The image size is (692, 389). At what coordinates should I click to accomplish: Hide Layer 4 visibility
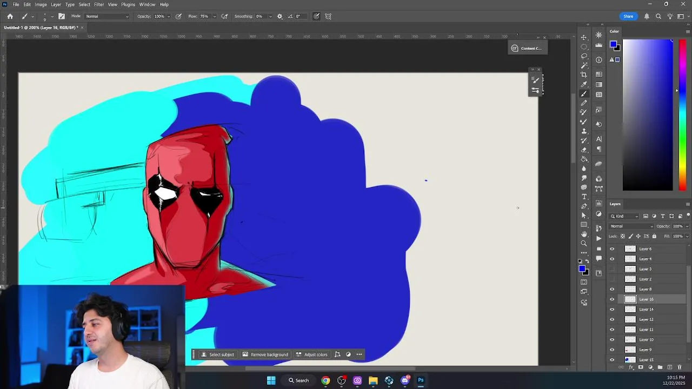coord(612,259)
